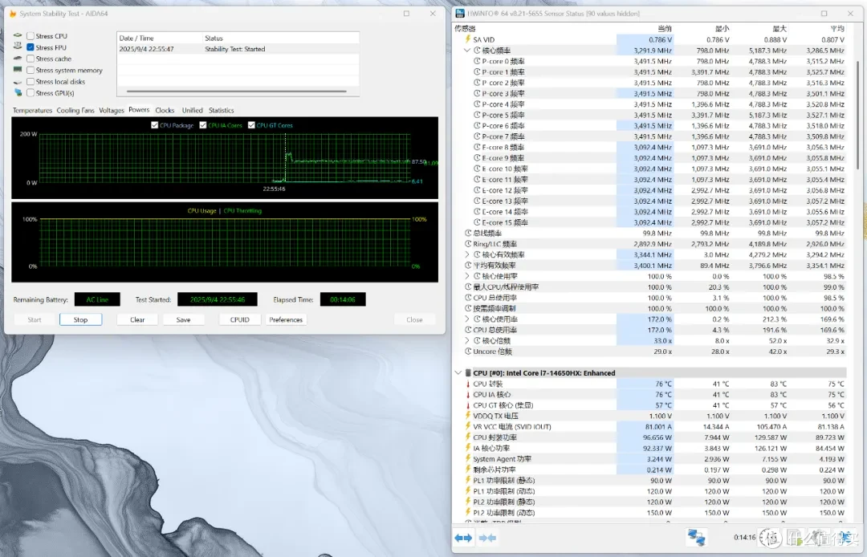Image resolution: width=867 pixels, height=557 pixels.
Task: Click the collapse columns arrows icon in HWiNFO
Action: pos(487,538)
